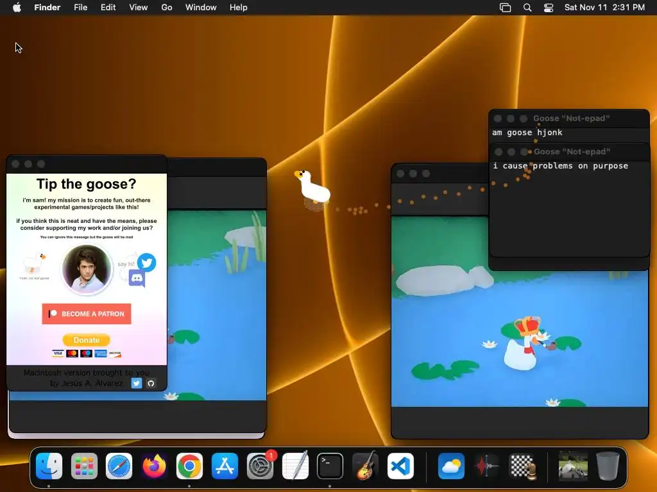This screenshot has width=657, height=492.
Task: Open Control Center in menu bar
Action: pyautogui.click(x=549, y=8)
